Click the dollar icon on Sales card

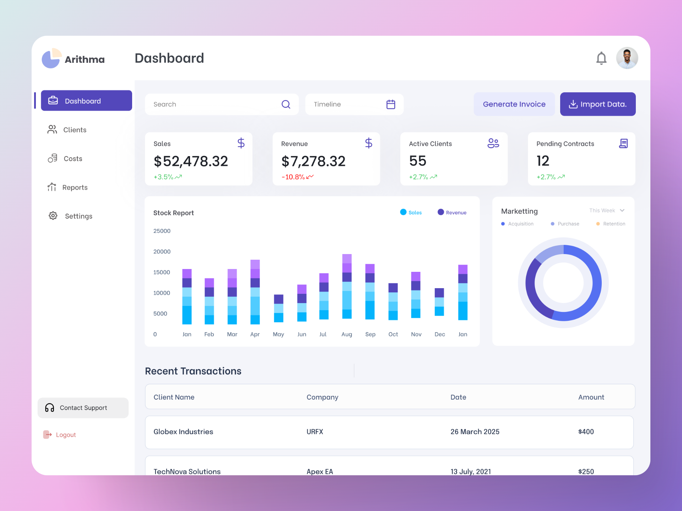241,143
